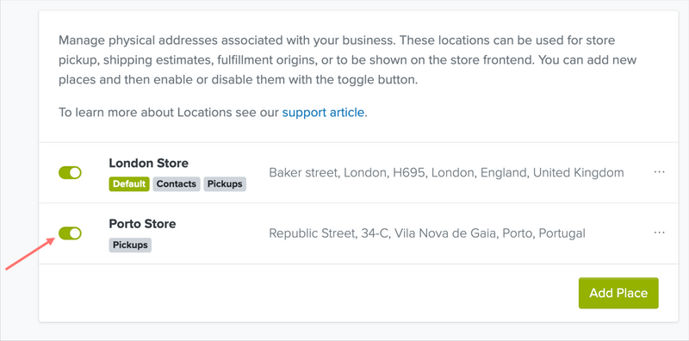Turn off the Porto Store toggle
This screenshot has width=689, height=341.
coord(70,232)
